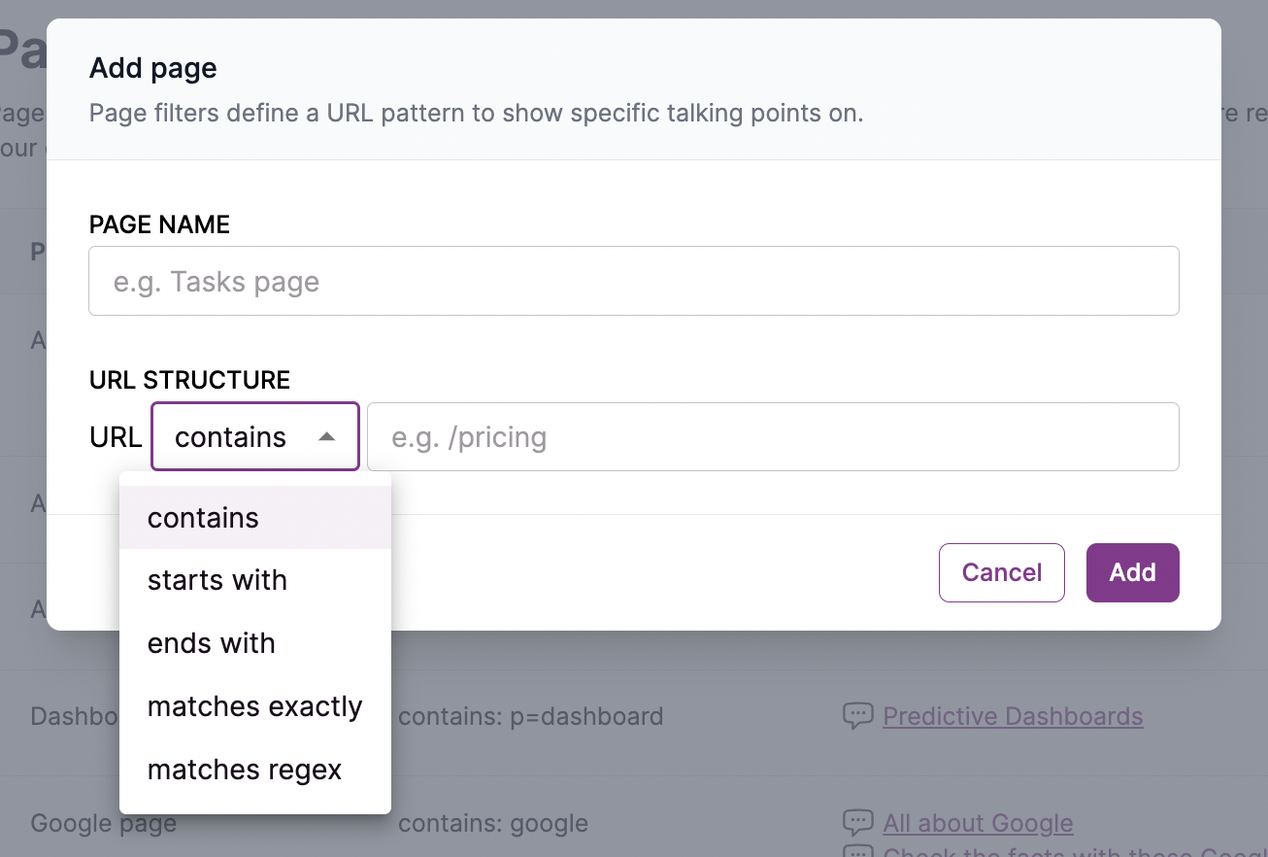
Task: Select "starts with" from the open dropdown
Action: [x=217, y=580]
